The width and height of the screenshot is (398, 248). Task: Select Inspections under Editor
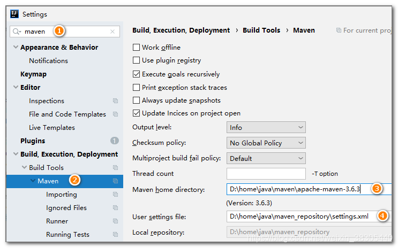47,101
